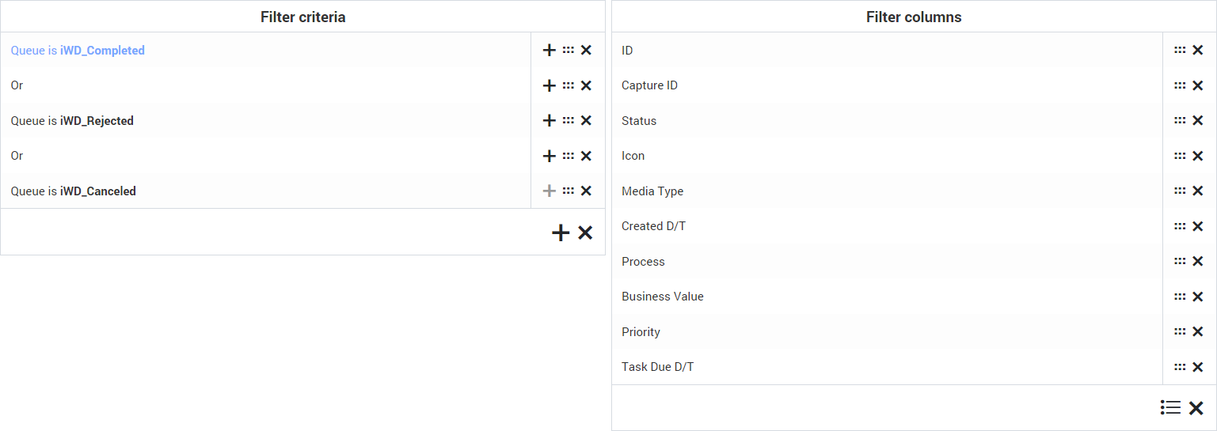Remove the second Or condition row
The height and width of the screenshot is (431, 1217).
click(586, 156)
